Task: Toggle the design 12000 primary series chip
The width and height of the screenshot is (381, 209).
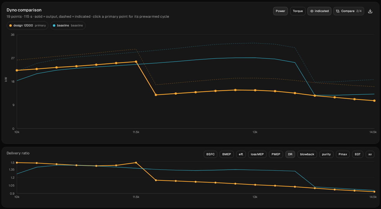Action: 27,26
